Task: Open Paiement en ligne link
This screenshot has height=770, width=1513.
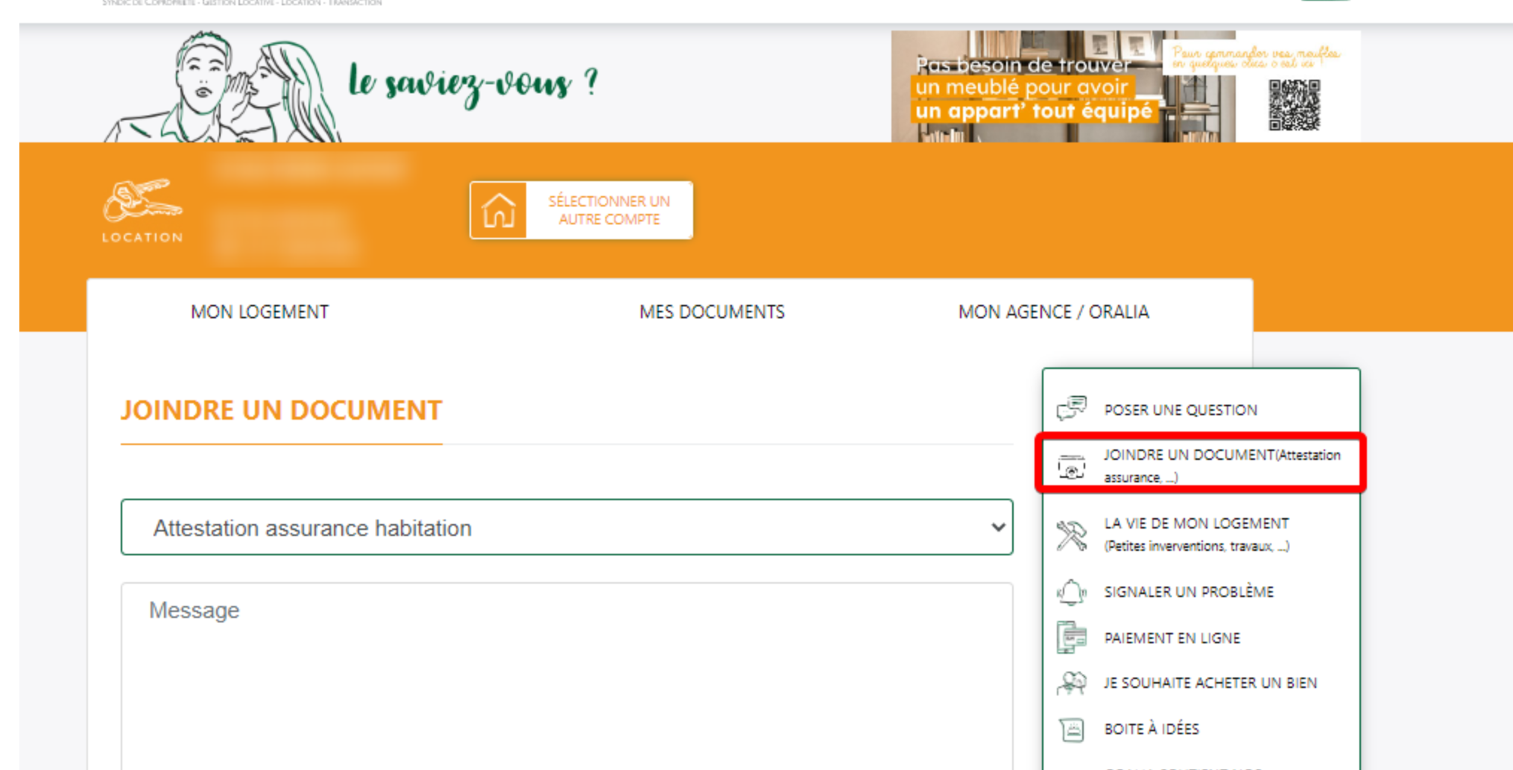Action: (1172, 638)
